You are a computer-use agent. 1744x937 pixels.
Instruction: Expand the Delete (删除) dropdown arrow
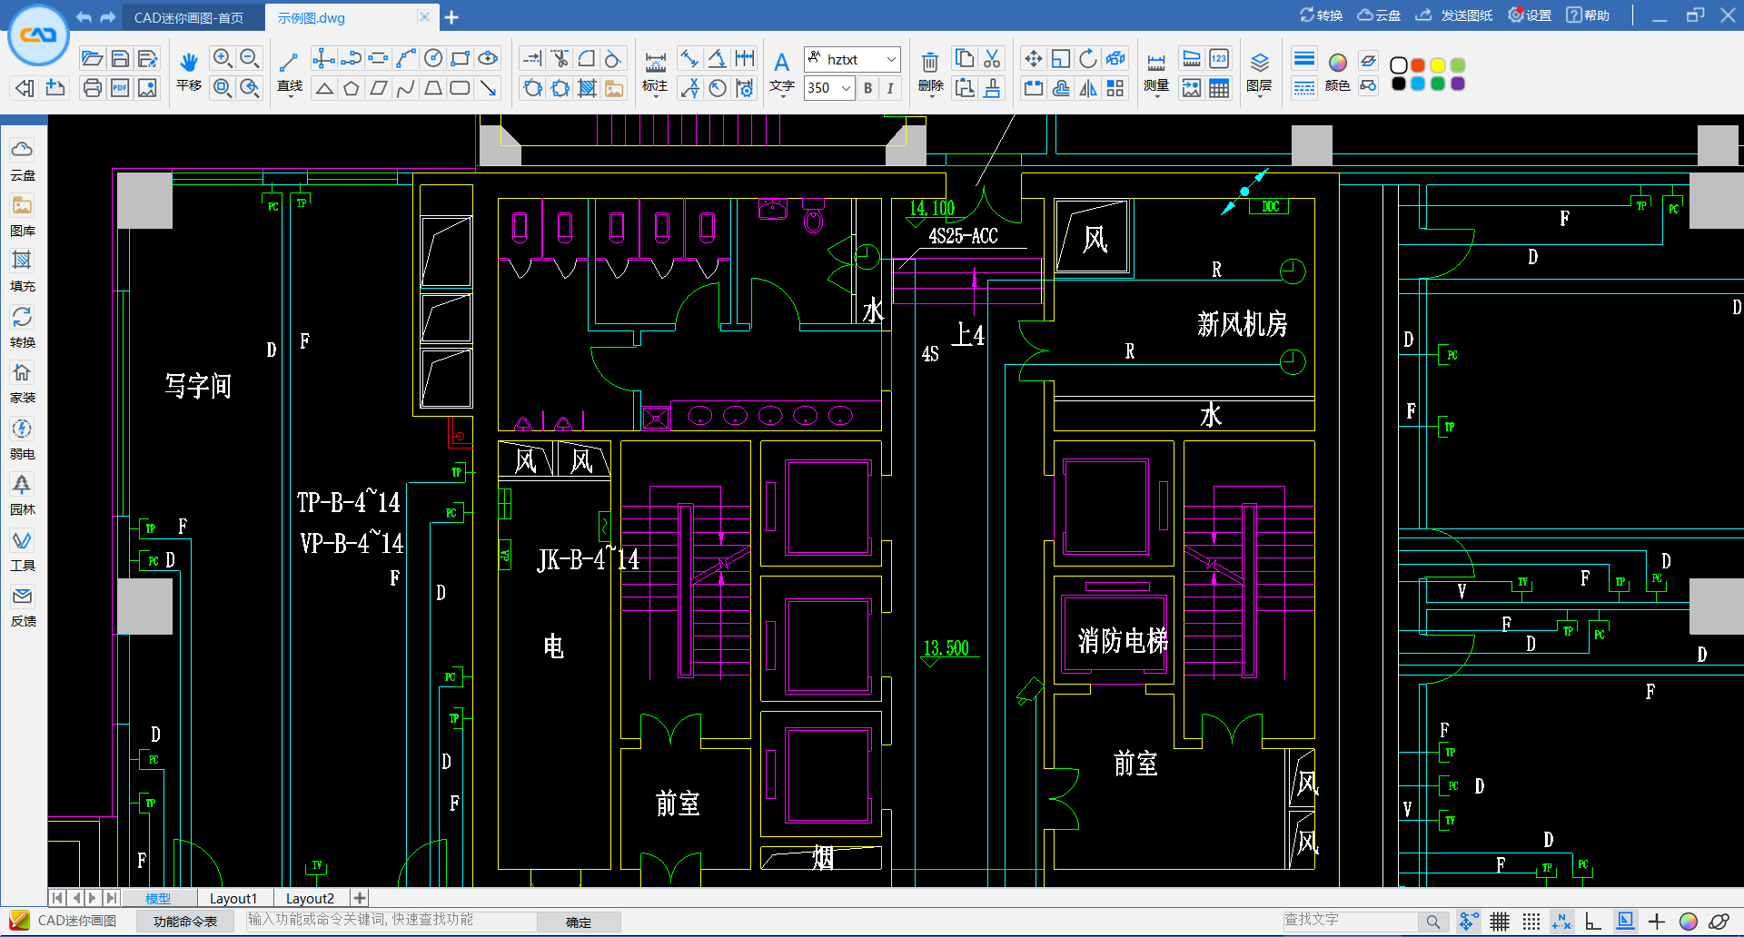(930, 96)
